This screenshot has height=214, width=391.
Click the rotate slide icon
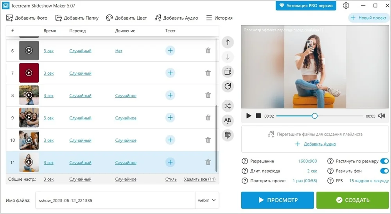click(x=228, y=86)
